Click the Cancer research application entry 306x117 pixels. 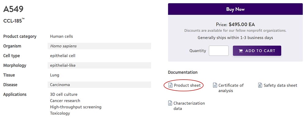[65, 101]
